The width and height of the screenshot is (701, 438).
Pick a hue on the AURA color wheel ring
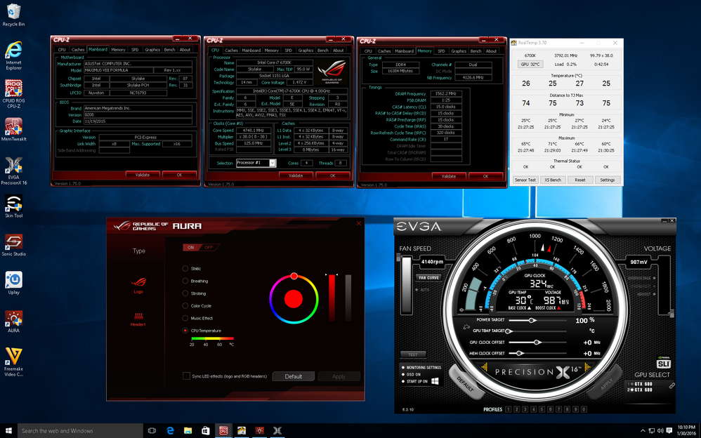click(x=294, y=299)
